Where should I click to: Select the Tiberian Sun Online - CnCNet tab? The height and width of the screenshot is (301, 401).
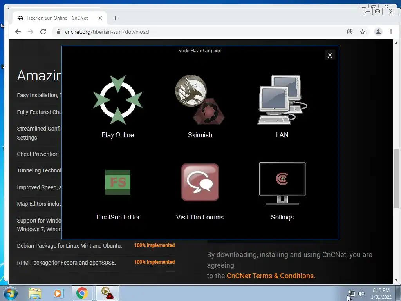click(x=60, y=18)
